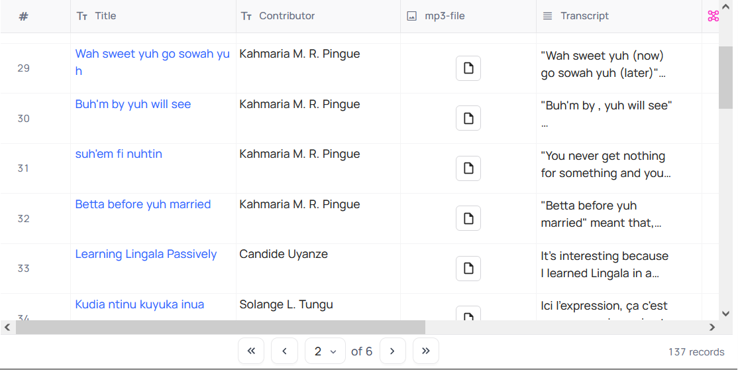Go to the first page button
This screenshot has width=738, height=370.
tap(251, 351)
